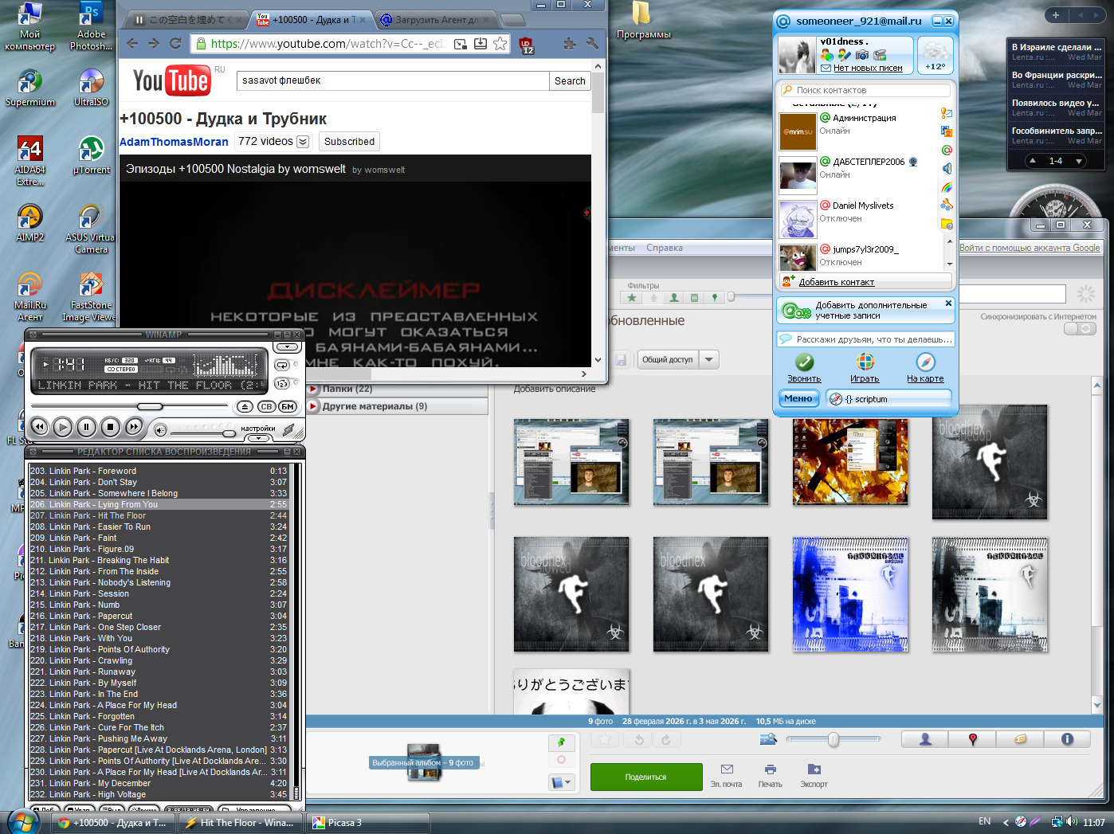This screenshot has width=1114, height=834.
Task: Open the AdamThomasMoran channel link
Action: coord(174,142)
